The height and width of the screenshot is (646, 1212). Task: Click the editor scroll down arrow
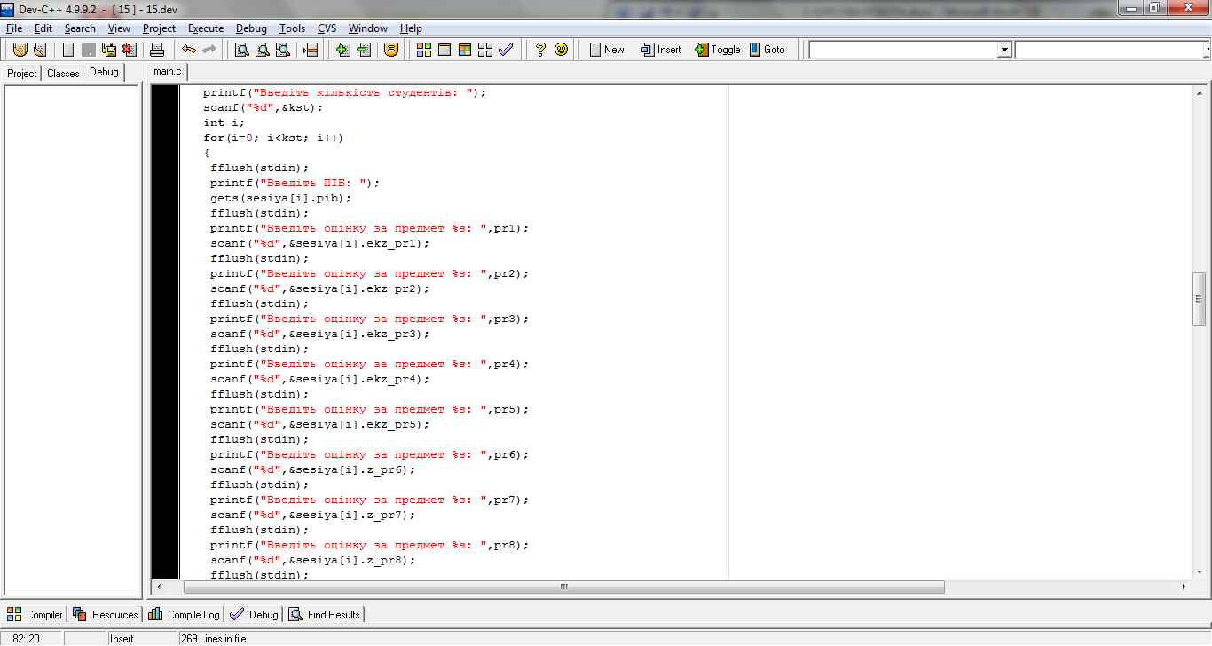pos(1200,572)
